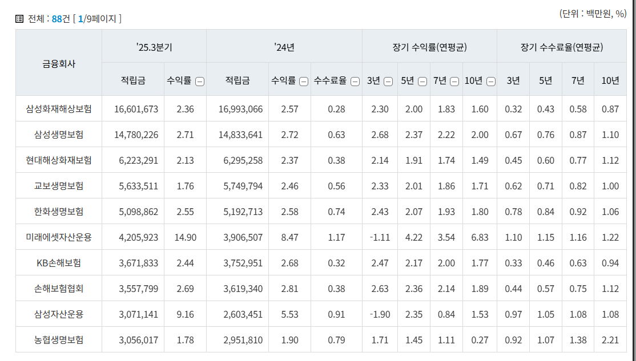Screen dimensions: 636x361
Task: Click the -1.90 three-year return cell
Action: (x=380, y=314)
